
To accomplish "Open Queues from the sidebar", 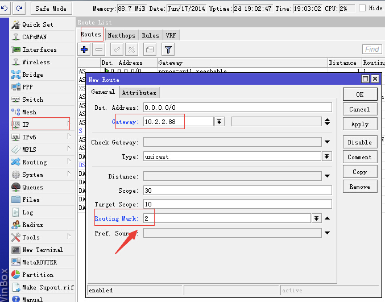I will pyautogui.click(x=42, y=187).
